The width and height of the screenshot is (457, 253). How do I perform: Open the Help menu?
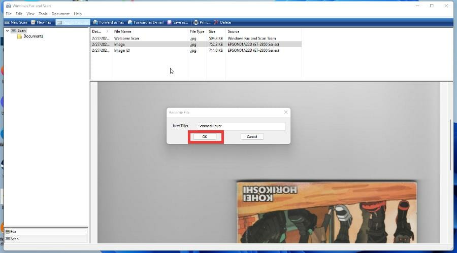(78, 14)
